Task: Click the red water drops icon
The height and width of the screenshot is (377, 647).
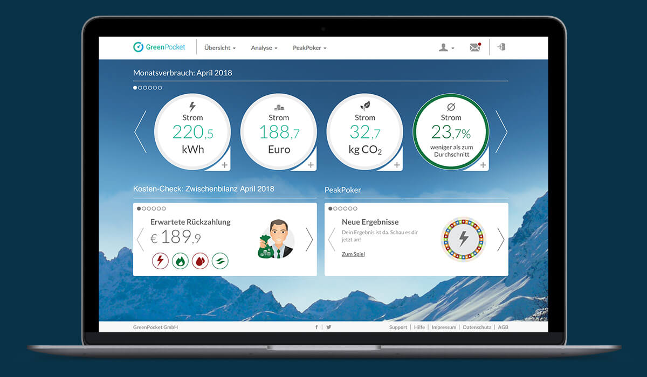Action: (200, 261)
